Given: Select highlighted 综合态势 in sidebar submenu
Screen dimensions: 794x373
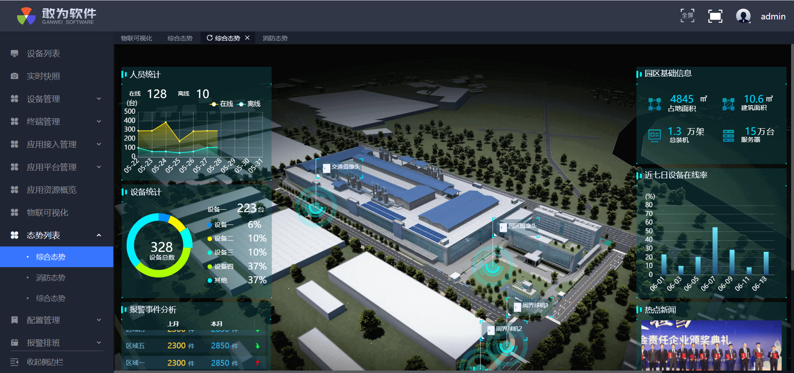Looking at the screenshot, I should (x=57, y=257).
